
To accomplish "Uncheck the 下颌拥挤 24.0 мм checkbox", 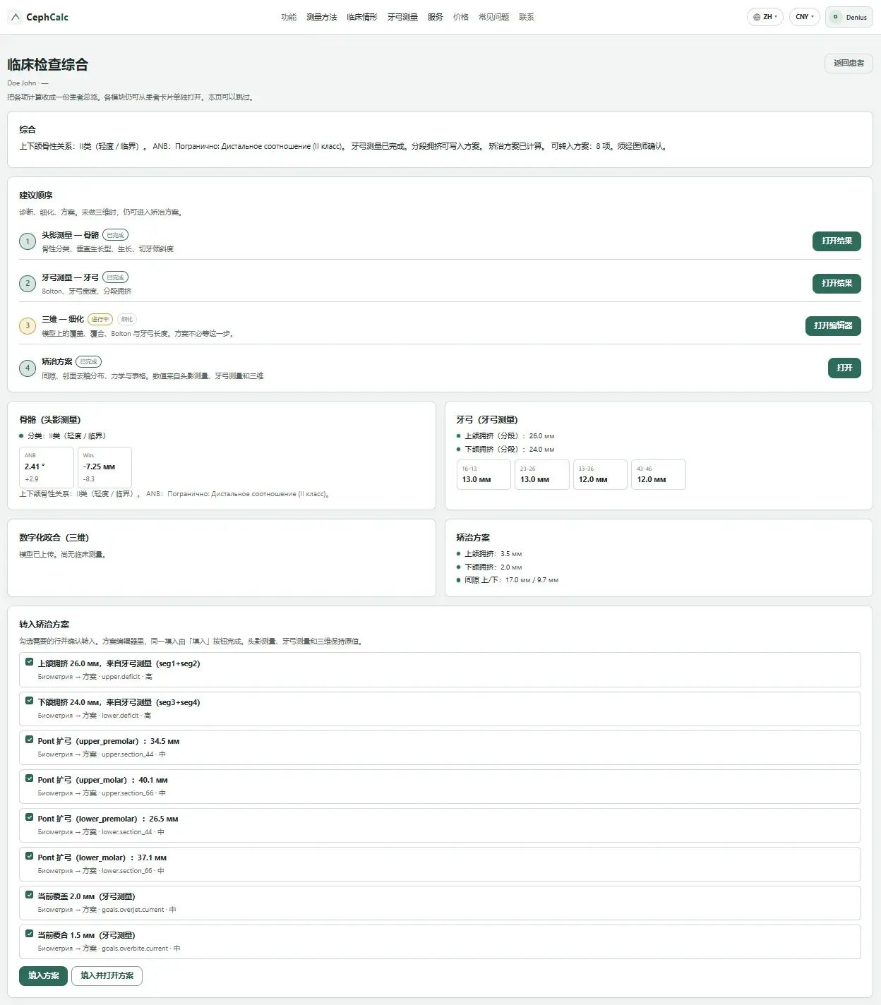I will coord(29,701).
